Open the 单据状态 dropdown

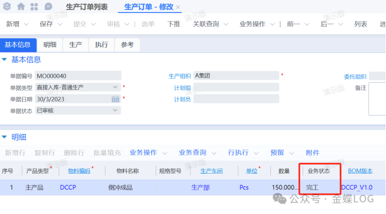click(116, 110)
